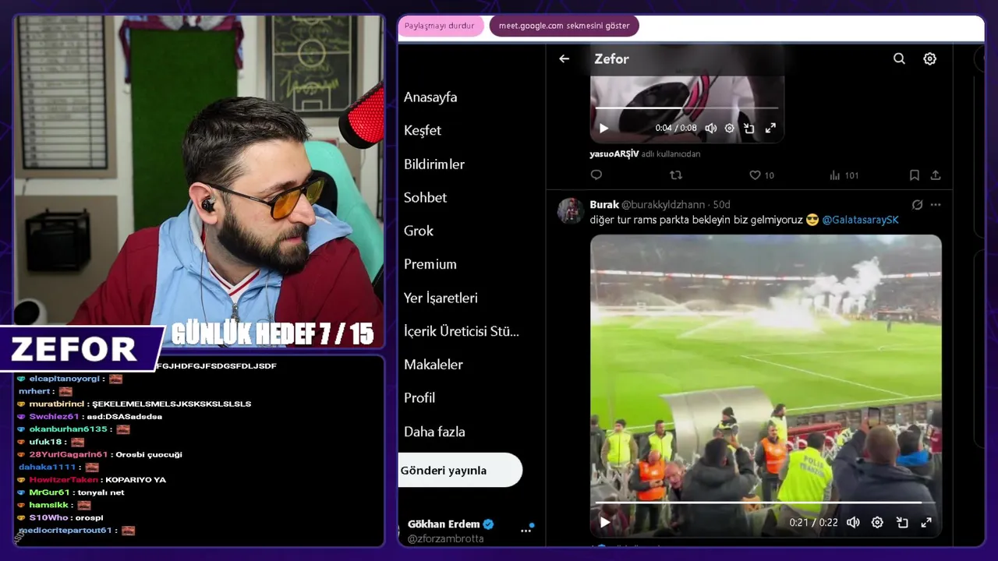Open Makaleler in the sidebar
Viewport: 998px width, 561px height.
pos(434,365)
